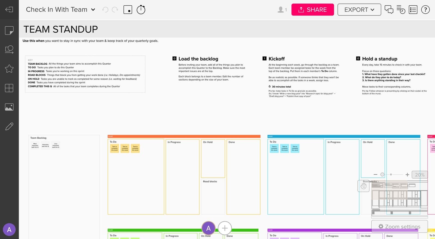The height and width of the screenshot is (239, 435).
Task: Select In Progress label in orange board
Action: coord(174,142)
